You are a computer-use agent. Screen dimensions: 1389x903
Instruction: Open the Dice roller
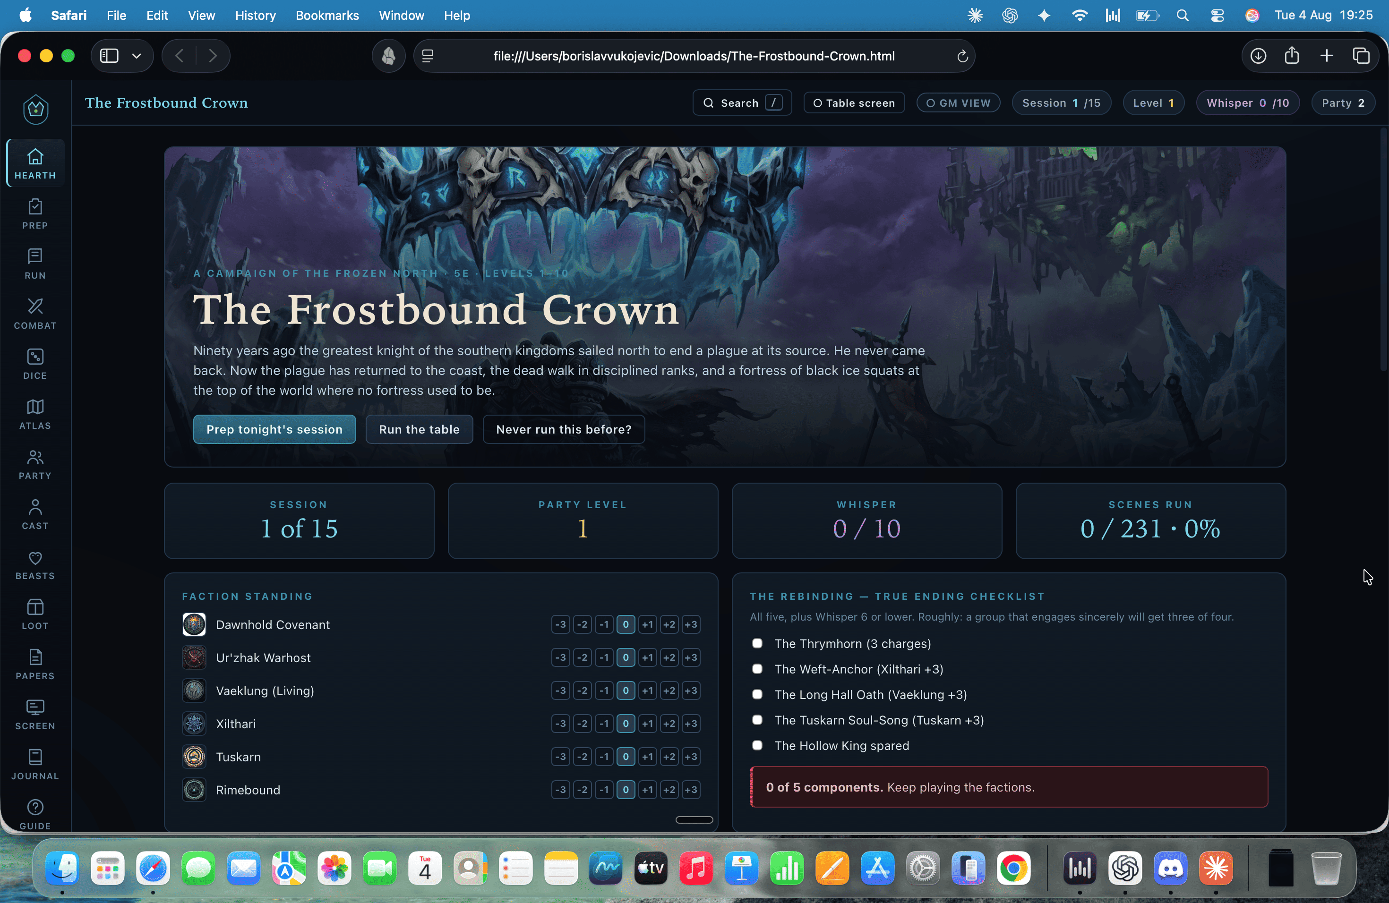[x=35, y=364]
